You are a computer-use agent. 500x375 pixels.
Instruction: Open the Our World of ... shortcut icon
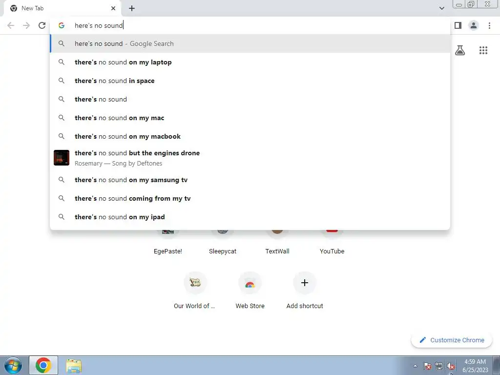point(195,283)
